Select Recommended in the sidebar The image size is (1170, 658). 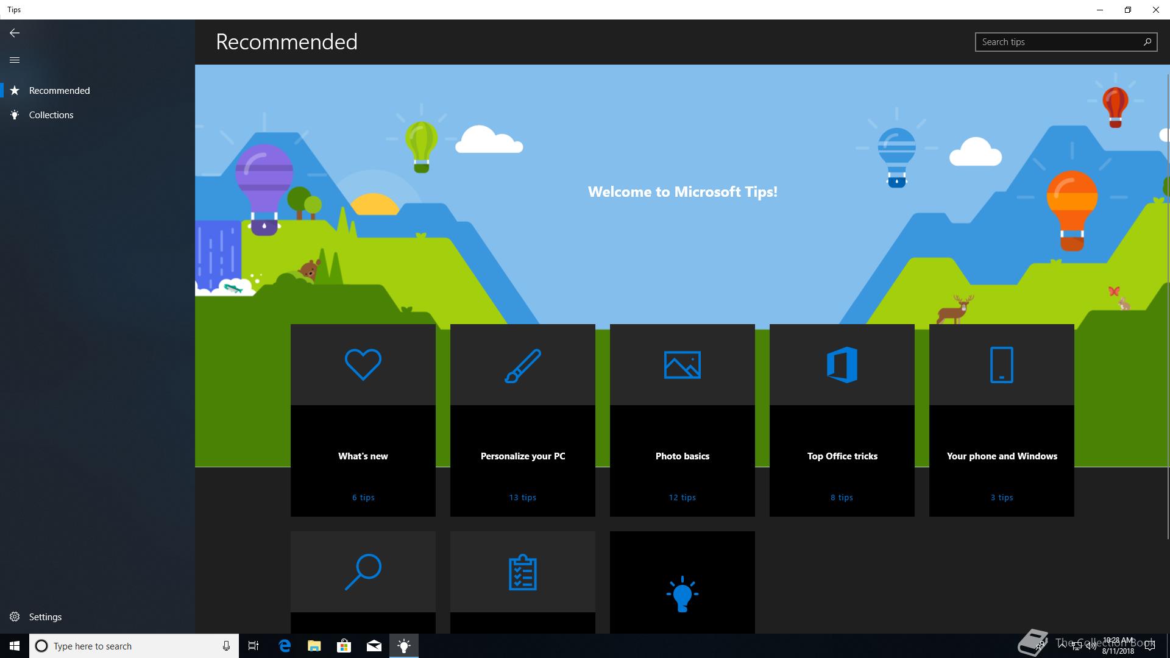click(59, 90)
